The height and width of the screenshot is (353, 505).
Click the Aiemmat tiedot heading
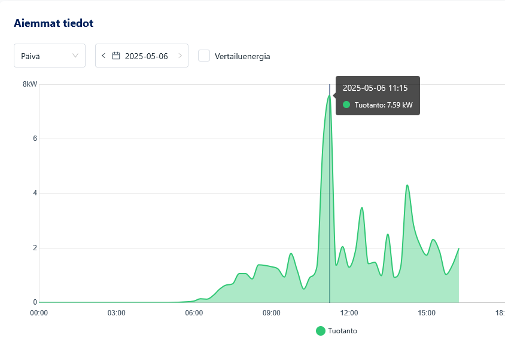[53, 23]
